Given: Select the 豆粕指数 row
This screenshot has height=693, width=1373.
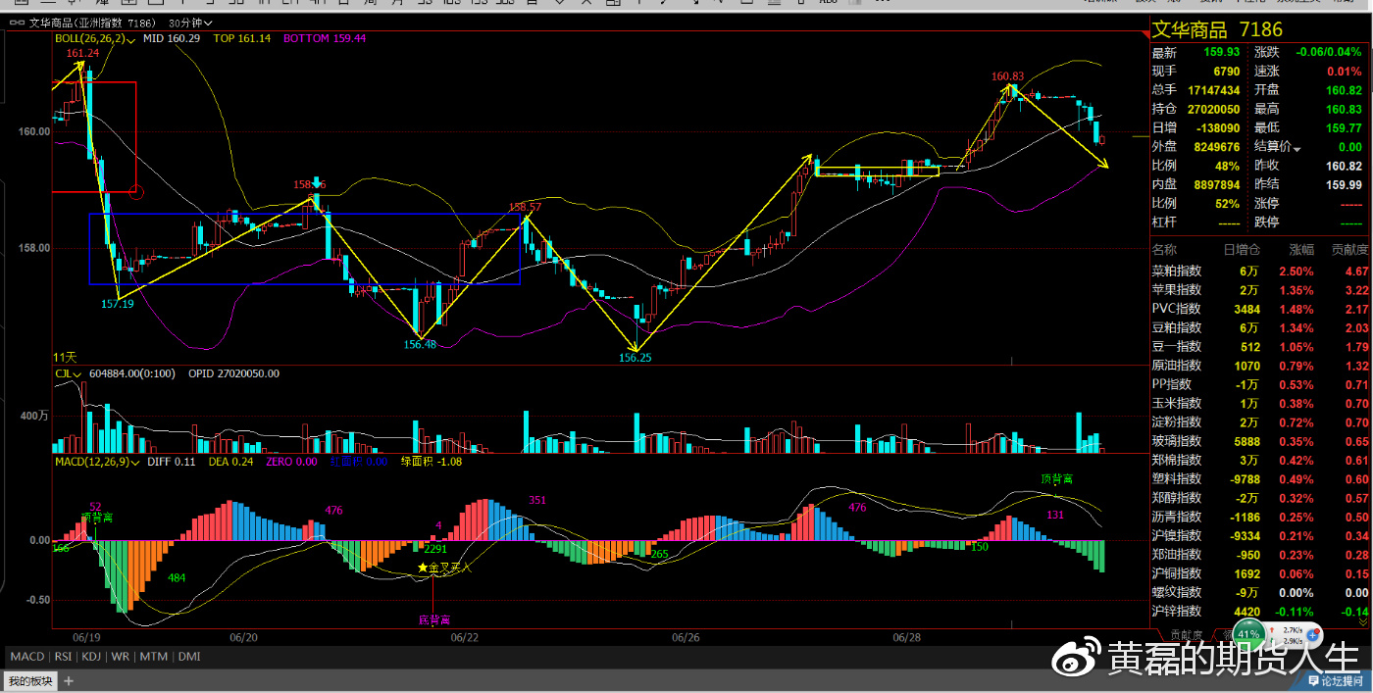Looking at the screenshot, I should coord(1260,327).
